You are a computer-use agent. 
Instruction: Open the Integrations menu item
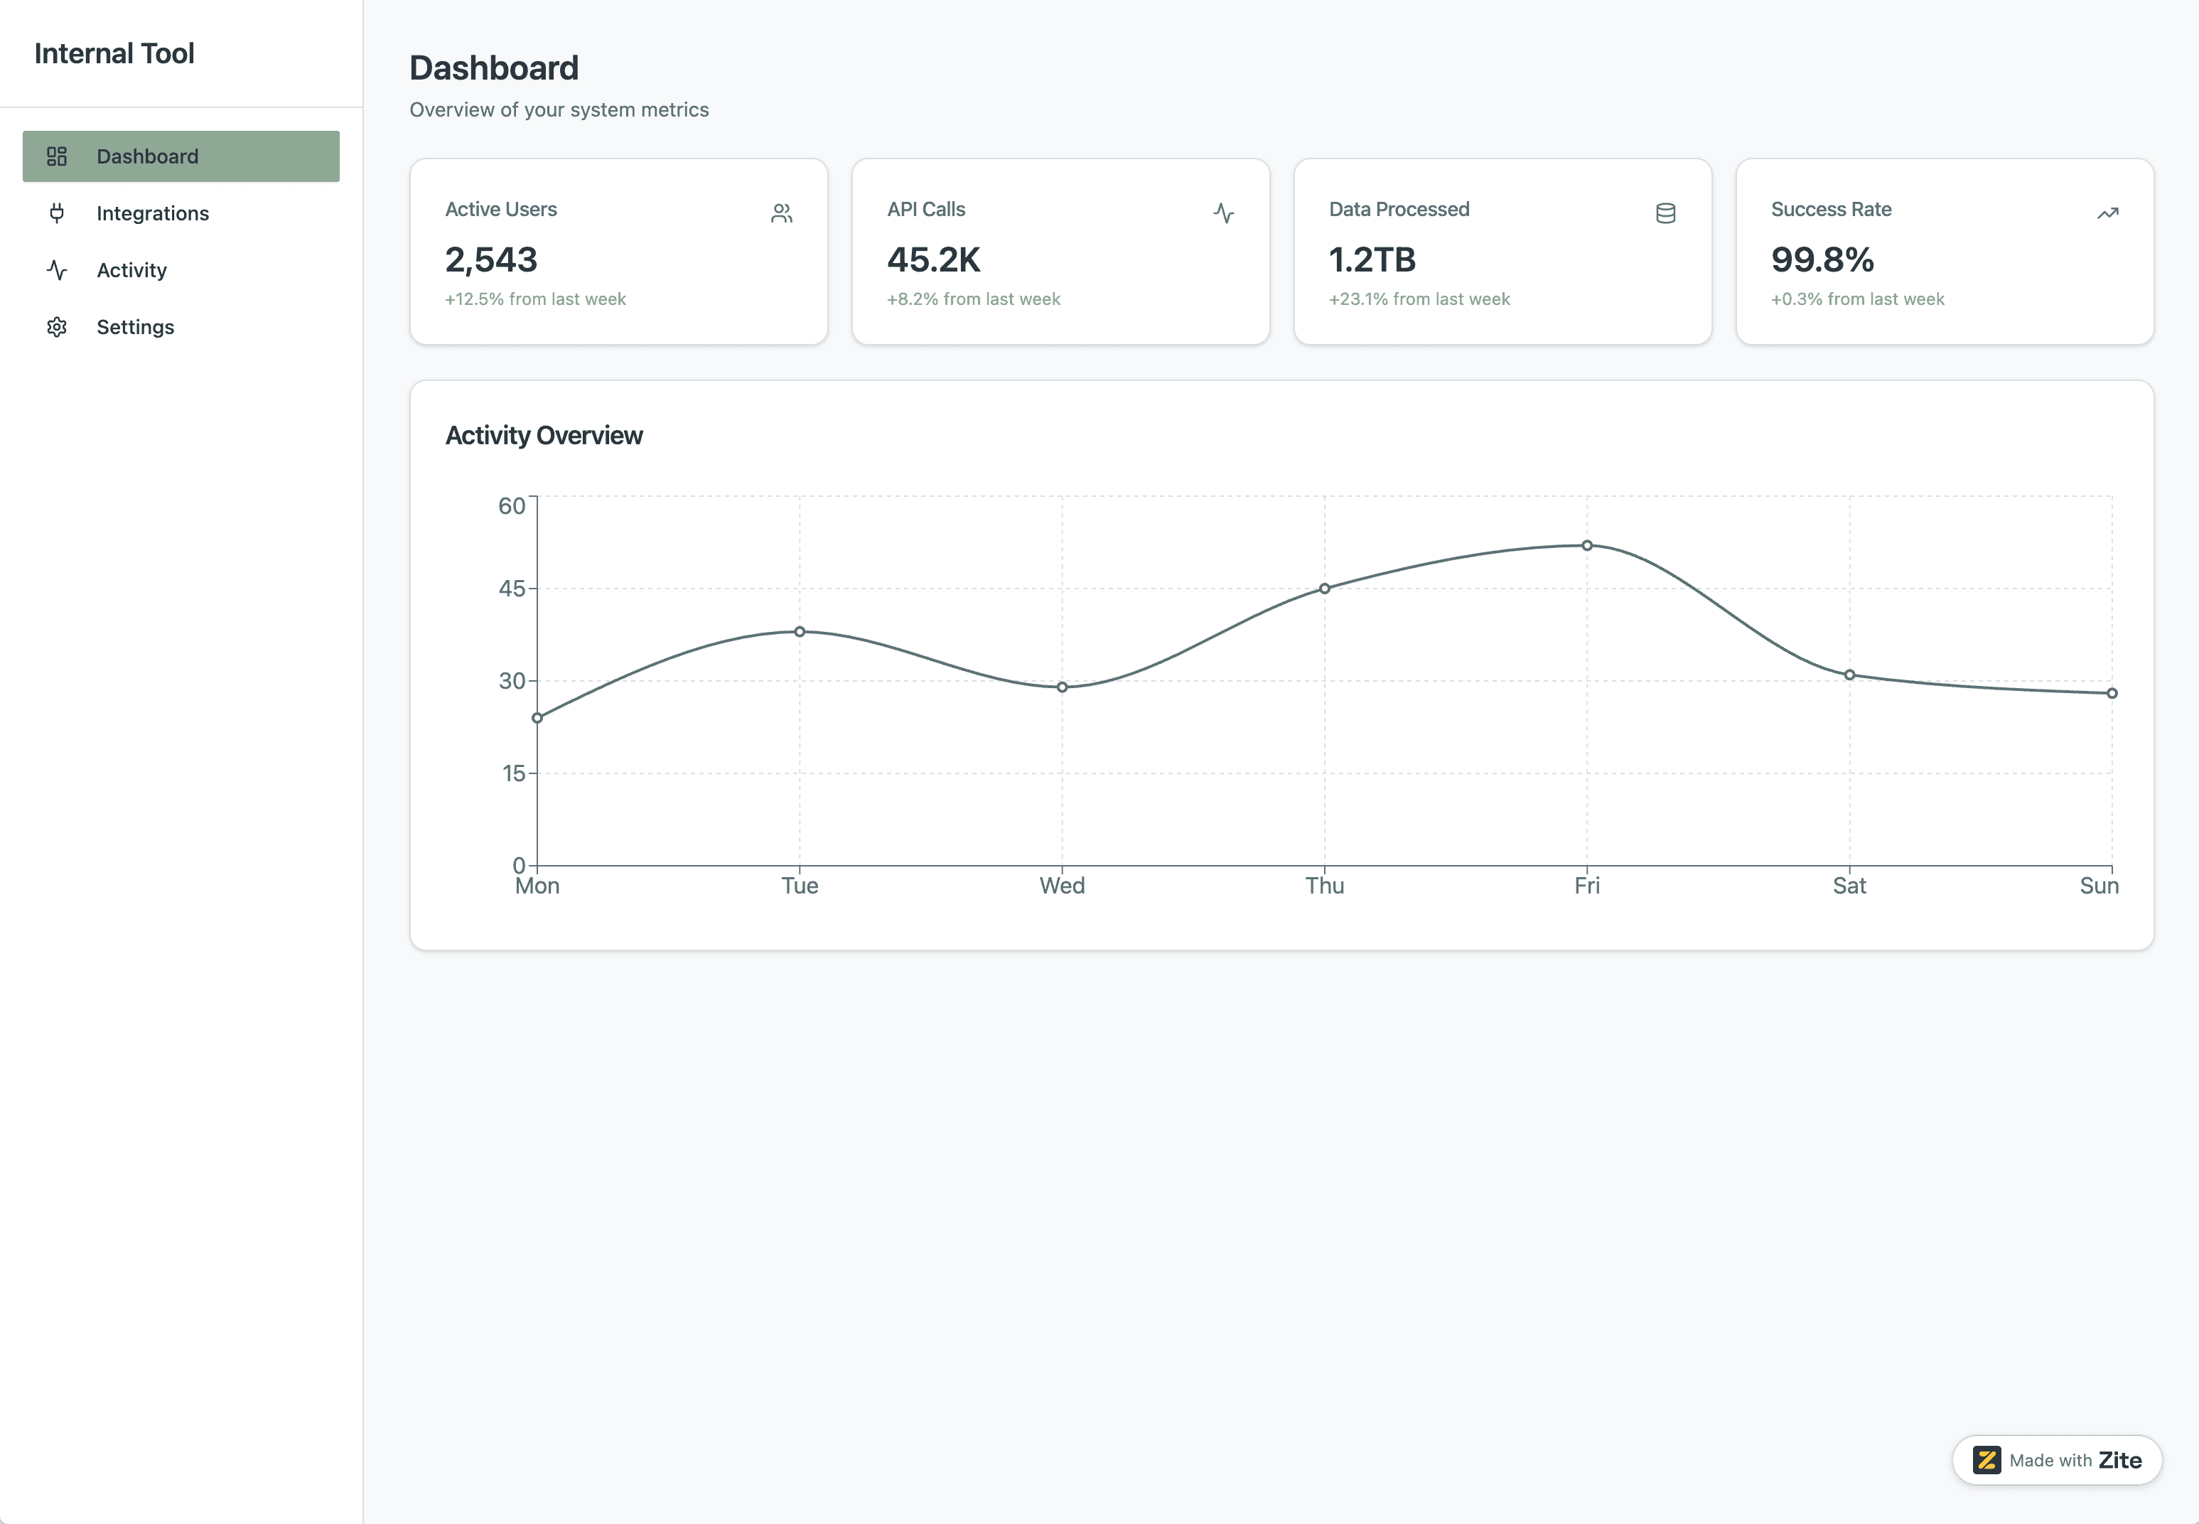153,214
